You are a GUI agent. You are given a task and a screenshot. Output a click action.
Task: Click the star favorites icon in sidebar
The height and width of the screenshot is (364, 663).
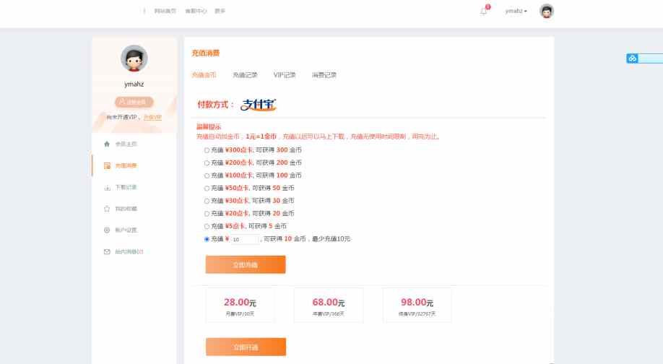point(107,209)
